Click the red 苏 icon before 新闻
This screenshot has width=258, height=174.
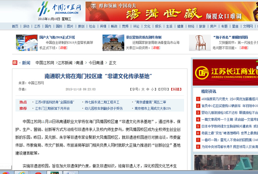point(15,62)
